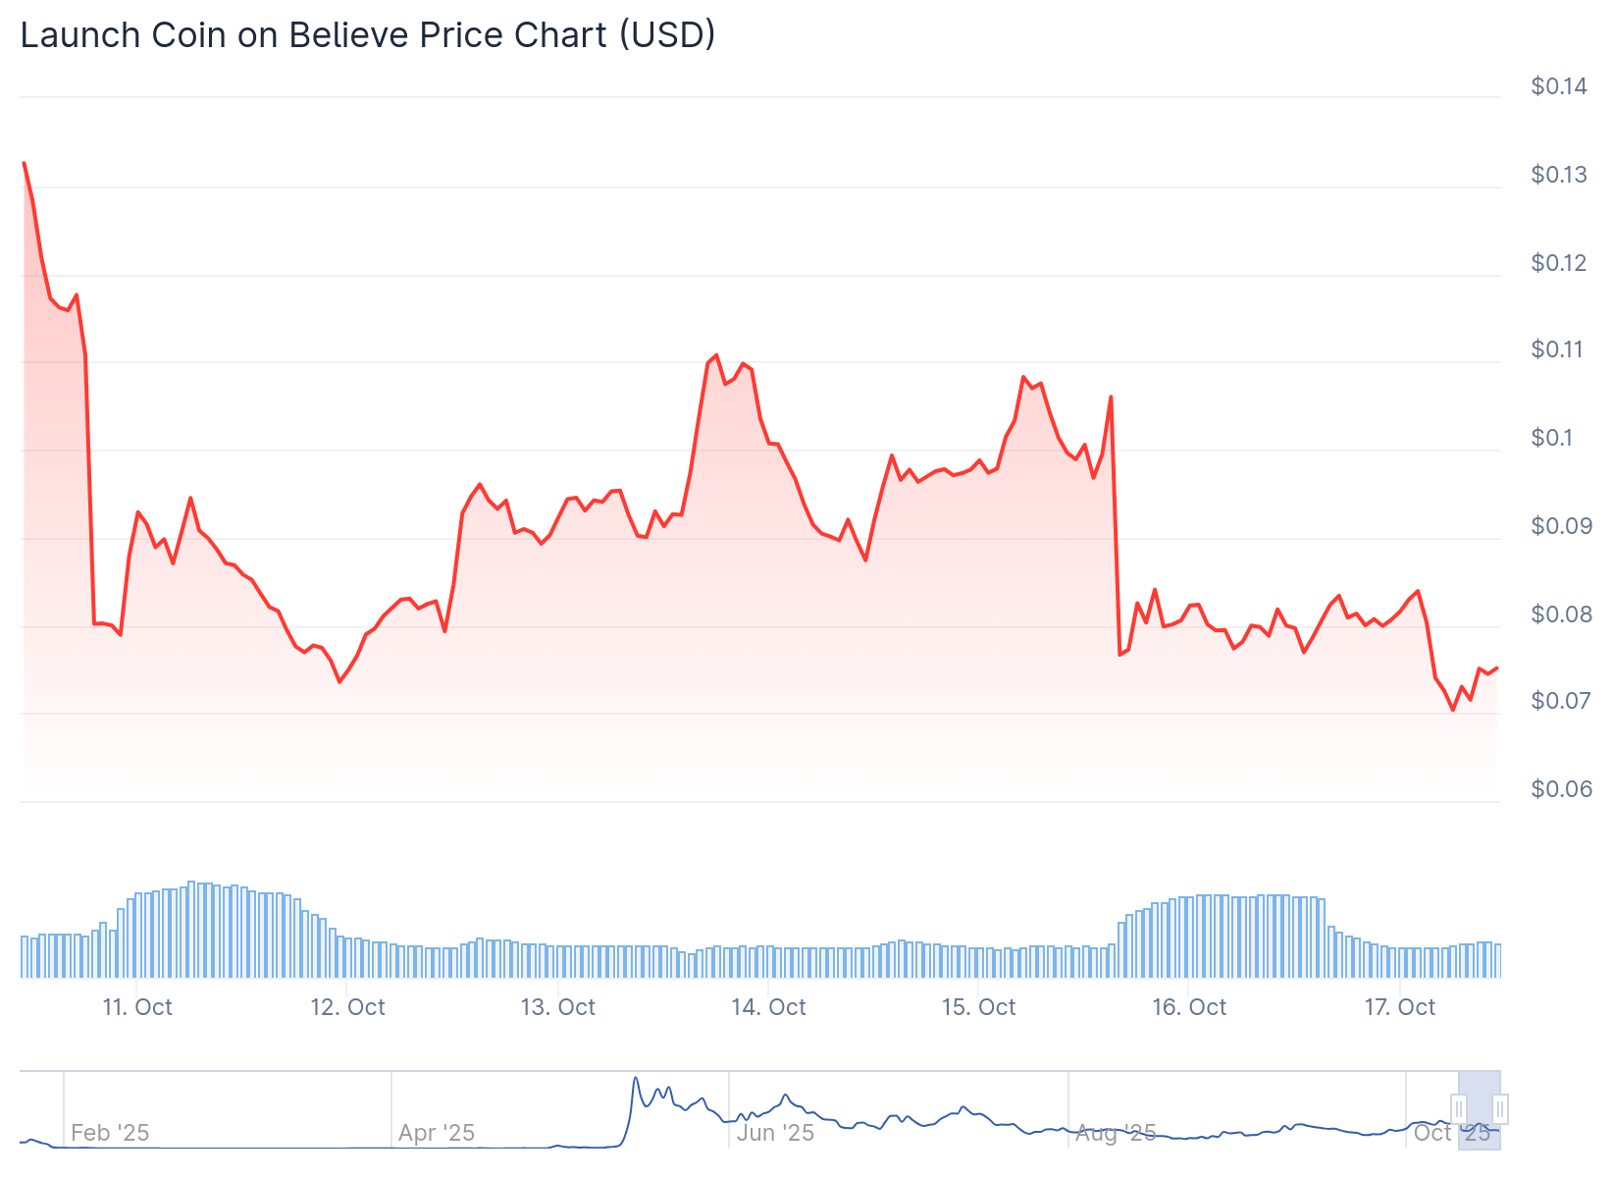Click the 13. Oct date axis label
This screenshot has width=1613, height=1178.
point(557,1007)
